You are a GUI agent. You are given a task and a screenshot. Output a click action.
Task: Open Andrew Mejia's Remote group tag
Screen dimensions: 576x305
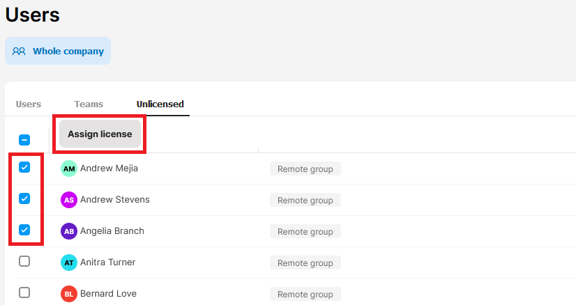click(305, 169)
